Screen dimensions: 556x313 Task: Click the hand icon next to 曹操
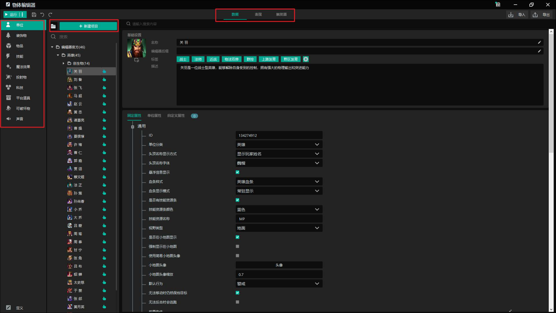tap(104, 128)
